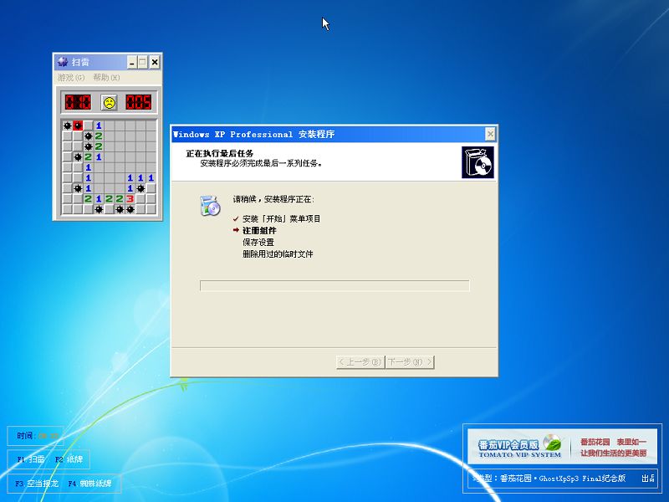Screen dimensions: 669x502
Task: Open the 帮助(H) menu in Minesweeper
Action: [106, 78]
